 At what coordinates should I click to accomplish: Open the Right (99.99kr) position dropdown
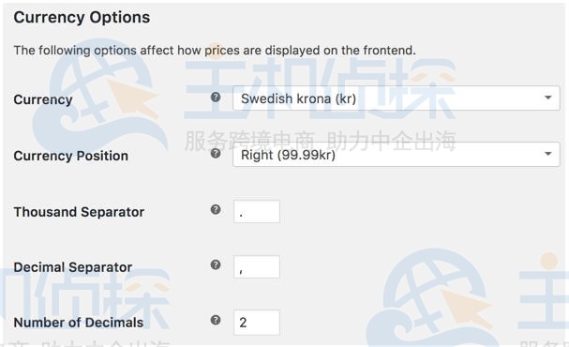click(397, 154)
